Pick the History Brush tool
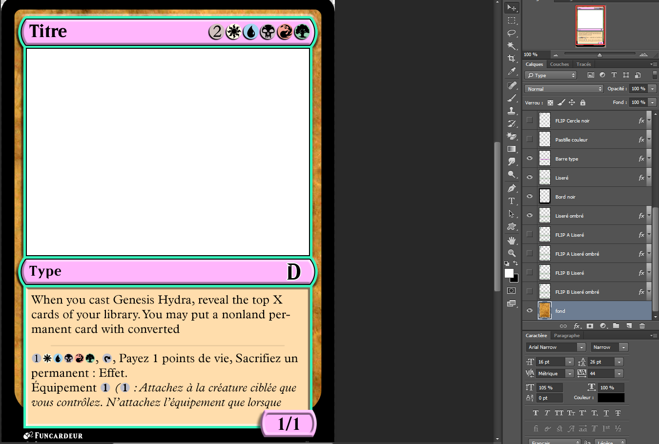This screenshot has width=659, height=444. (512, 123)
